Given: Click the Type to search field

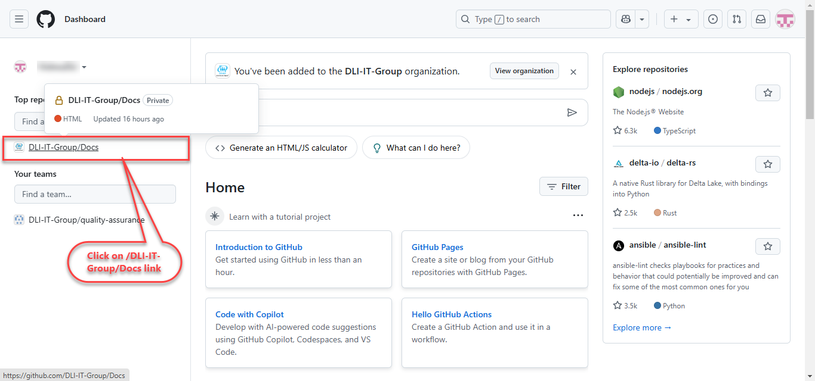Looking at the screenshot, I should [533, 19].
